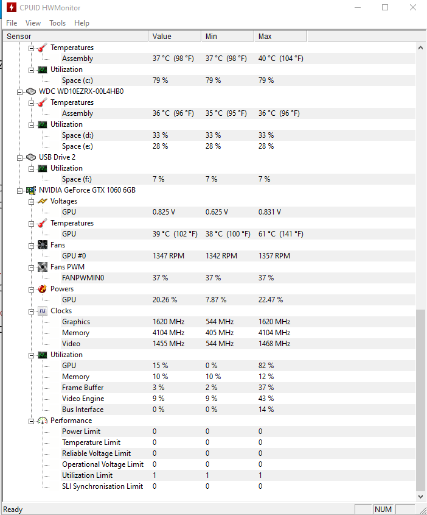Click the vertical scrollbar down arrow
This screenshot has width=427, height=515.
click(420, 496)
